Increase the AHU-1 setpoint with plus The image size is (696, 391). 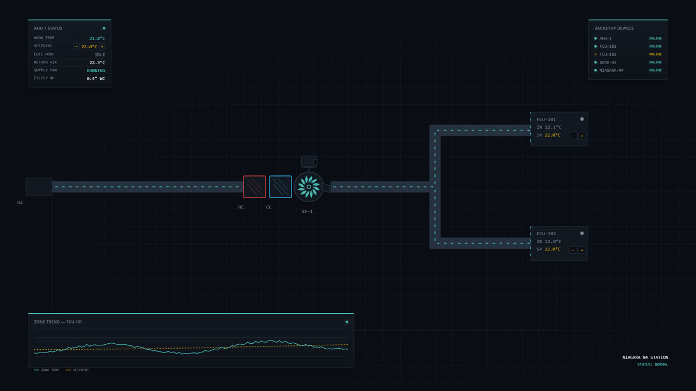click(102, 47)
